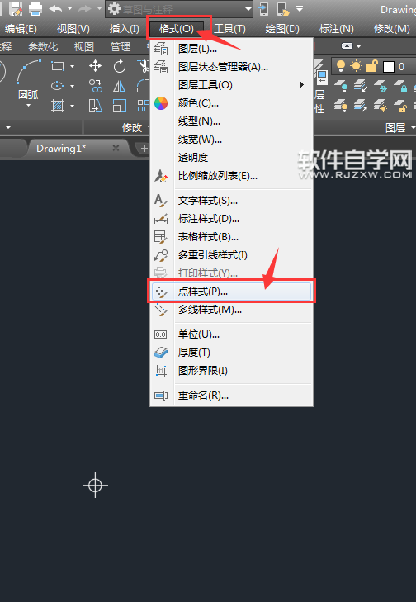Expand the Rectangle tool dropdown arrow
The image size is (416, 602).
(72, 66)
